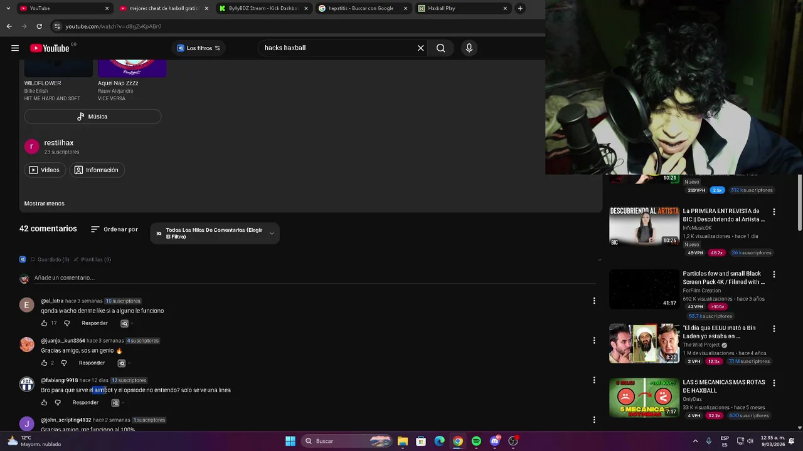The width and height of the screenshot is (803, 451).
Task: Click the browser address bar URL
Action: [x=114, y=26]
